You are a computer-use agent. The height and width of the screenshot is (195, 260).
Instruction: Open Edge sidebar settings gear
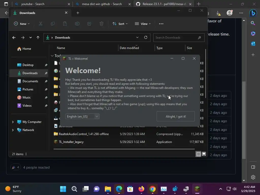coord(253,177)
